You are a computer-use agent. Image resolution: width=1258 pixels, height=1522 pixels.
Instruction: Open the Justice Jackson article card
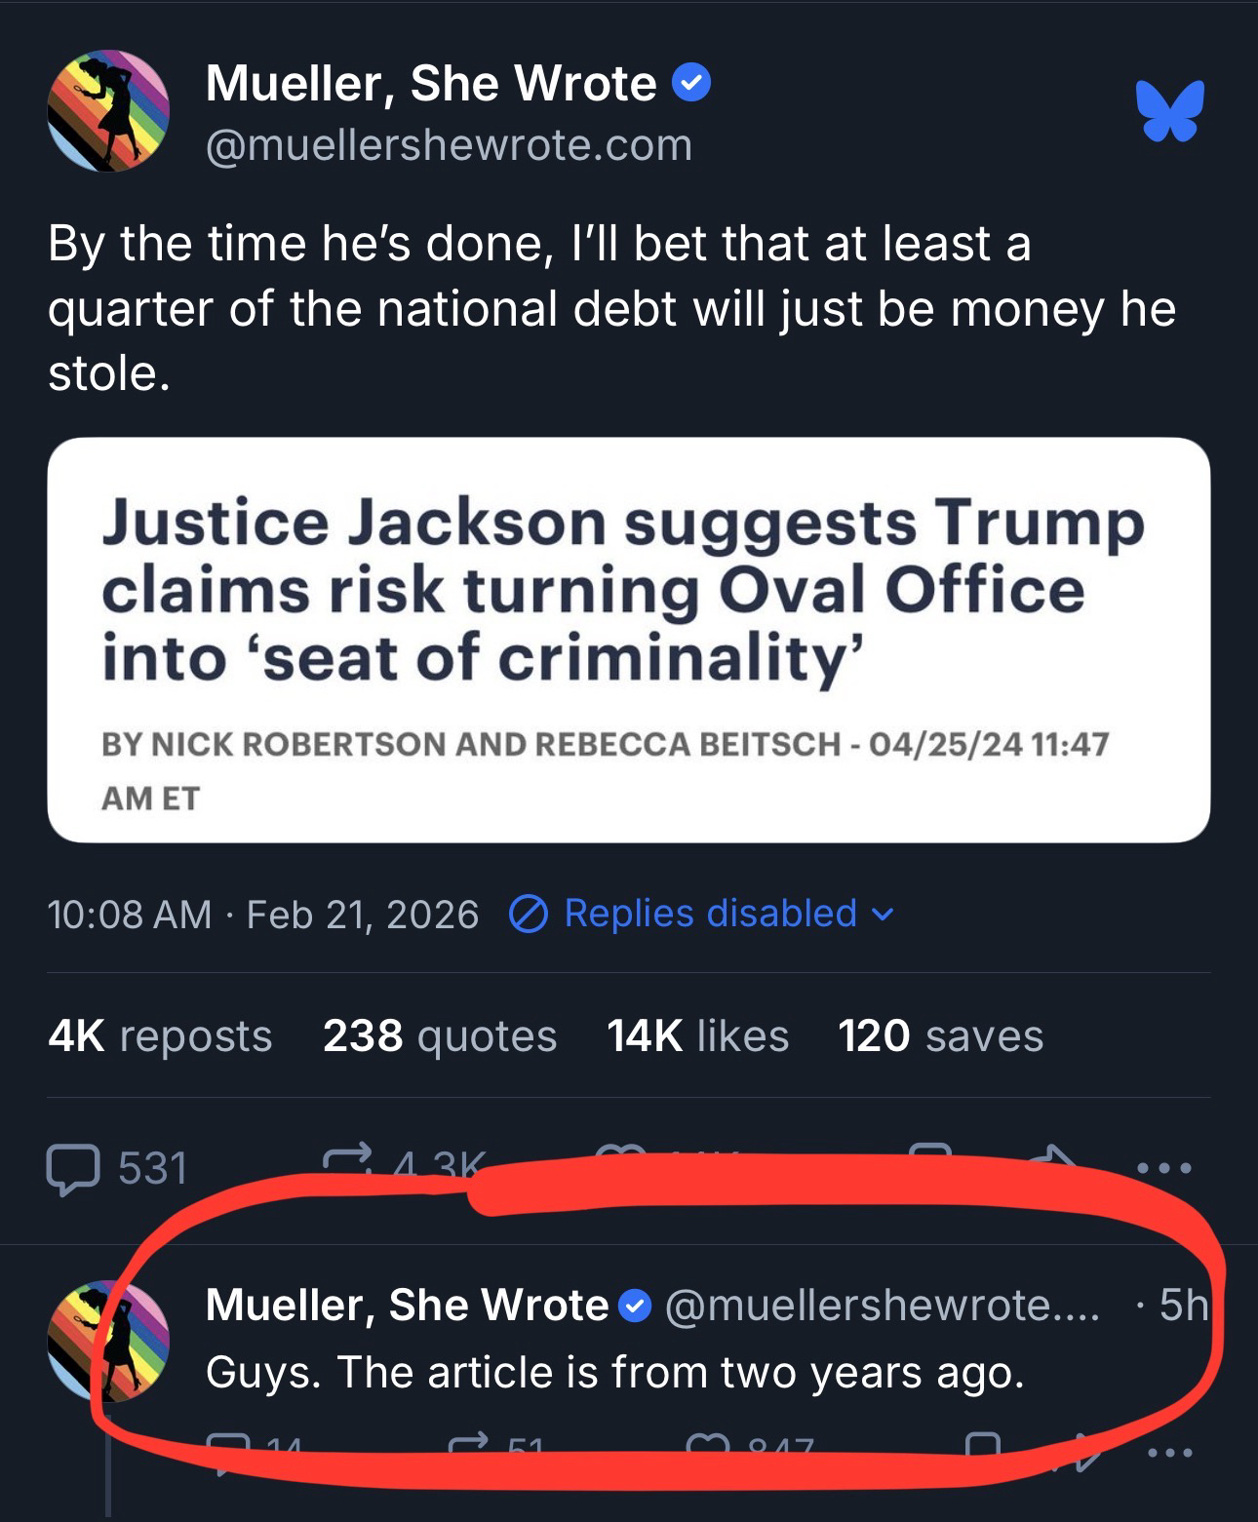tap(628, 640)
